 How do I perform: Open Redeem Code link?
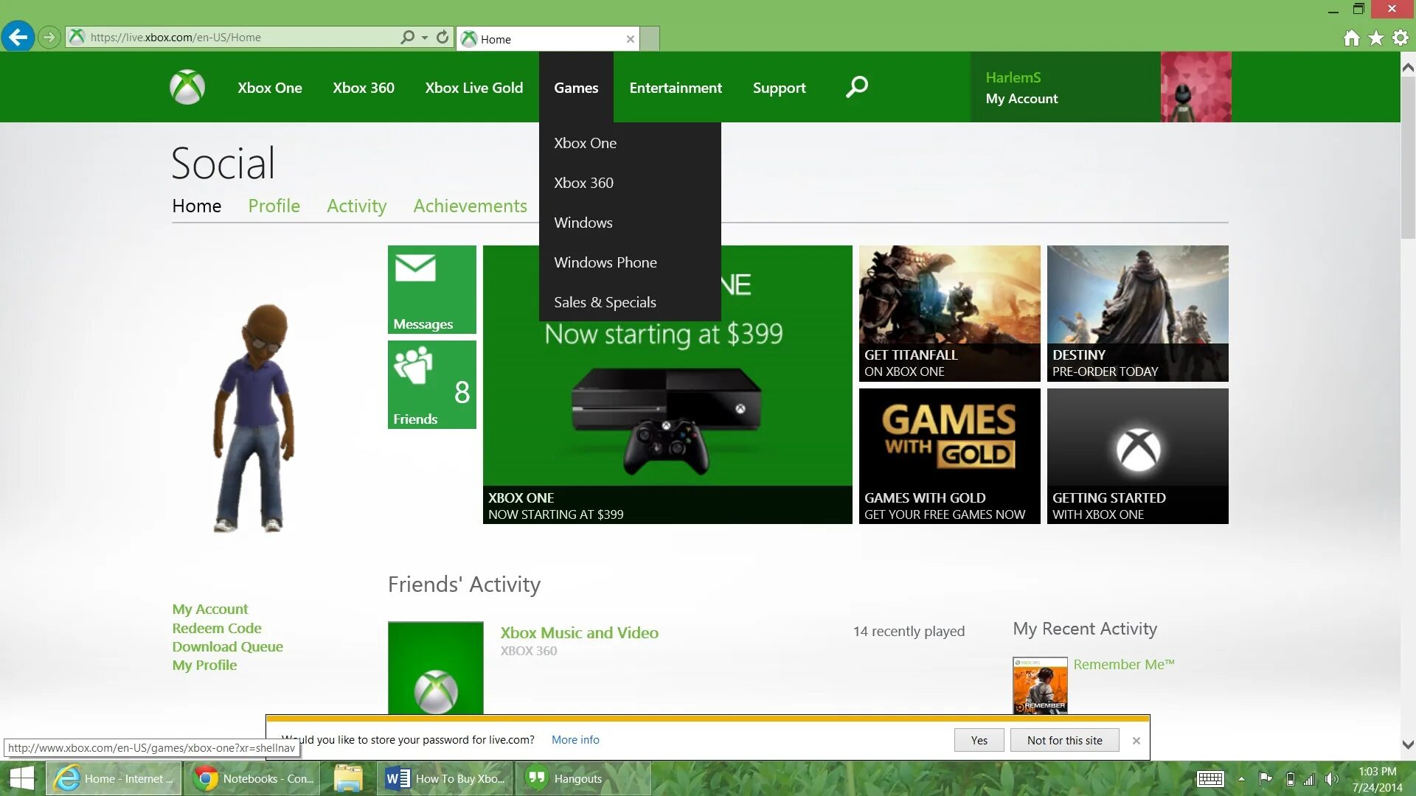(x=216, y=627)
